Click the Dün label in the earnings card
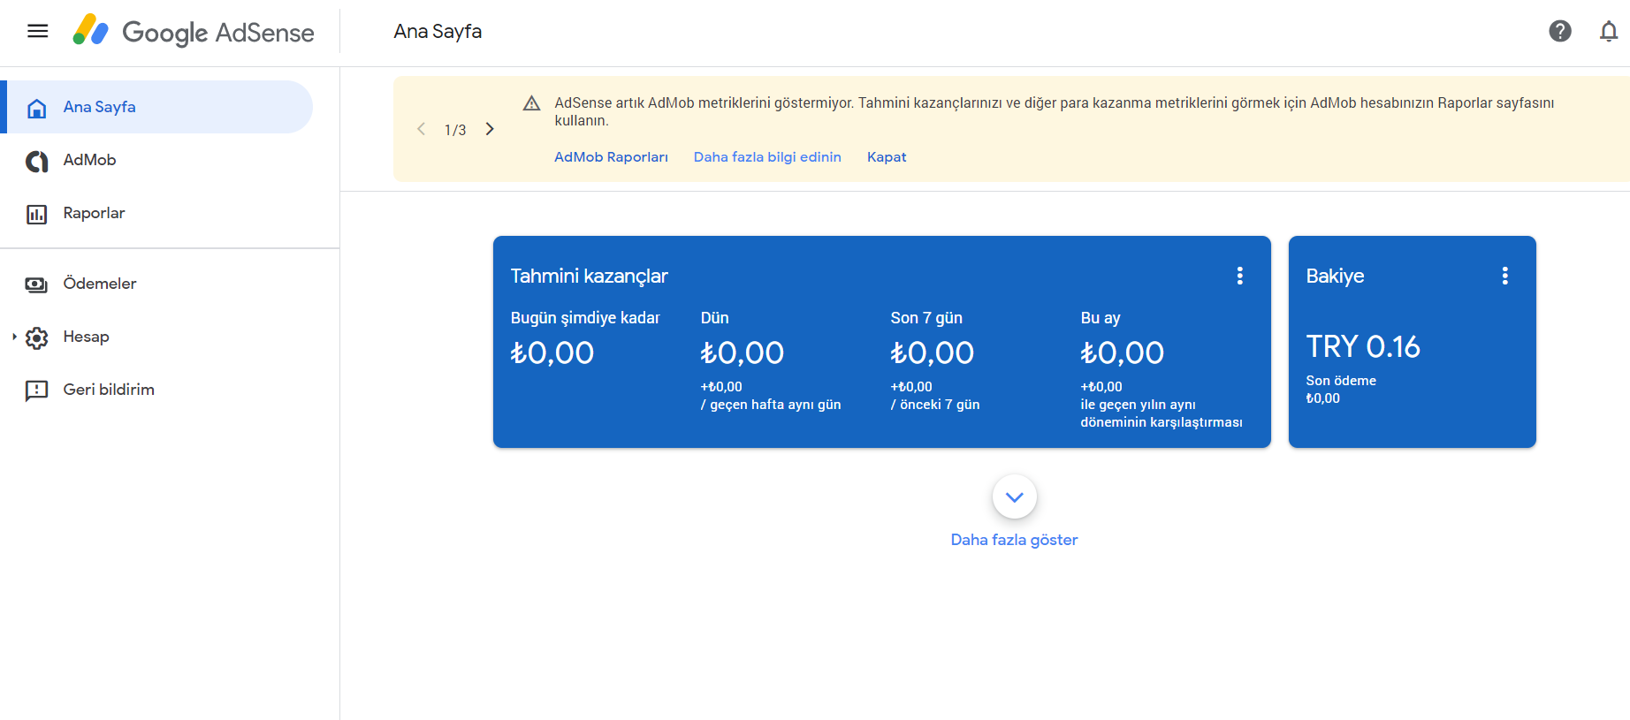Screen dimensions: 1630x720 715,318
